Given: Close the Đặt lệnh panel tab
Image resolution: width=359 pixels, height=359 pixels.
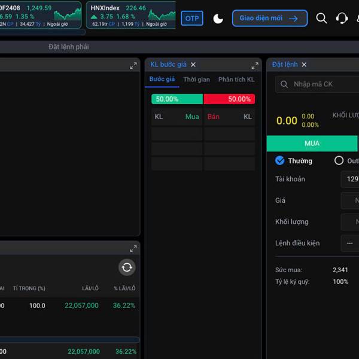Looking at the screenshot, I should click(304, 65).
